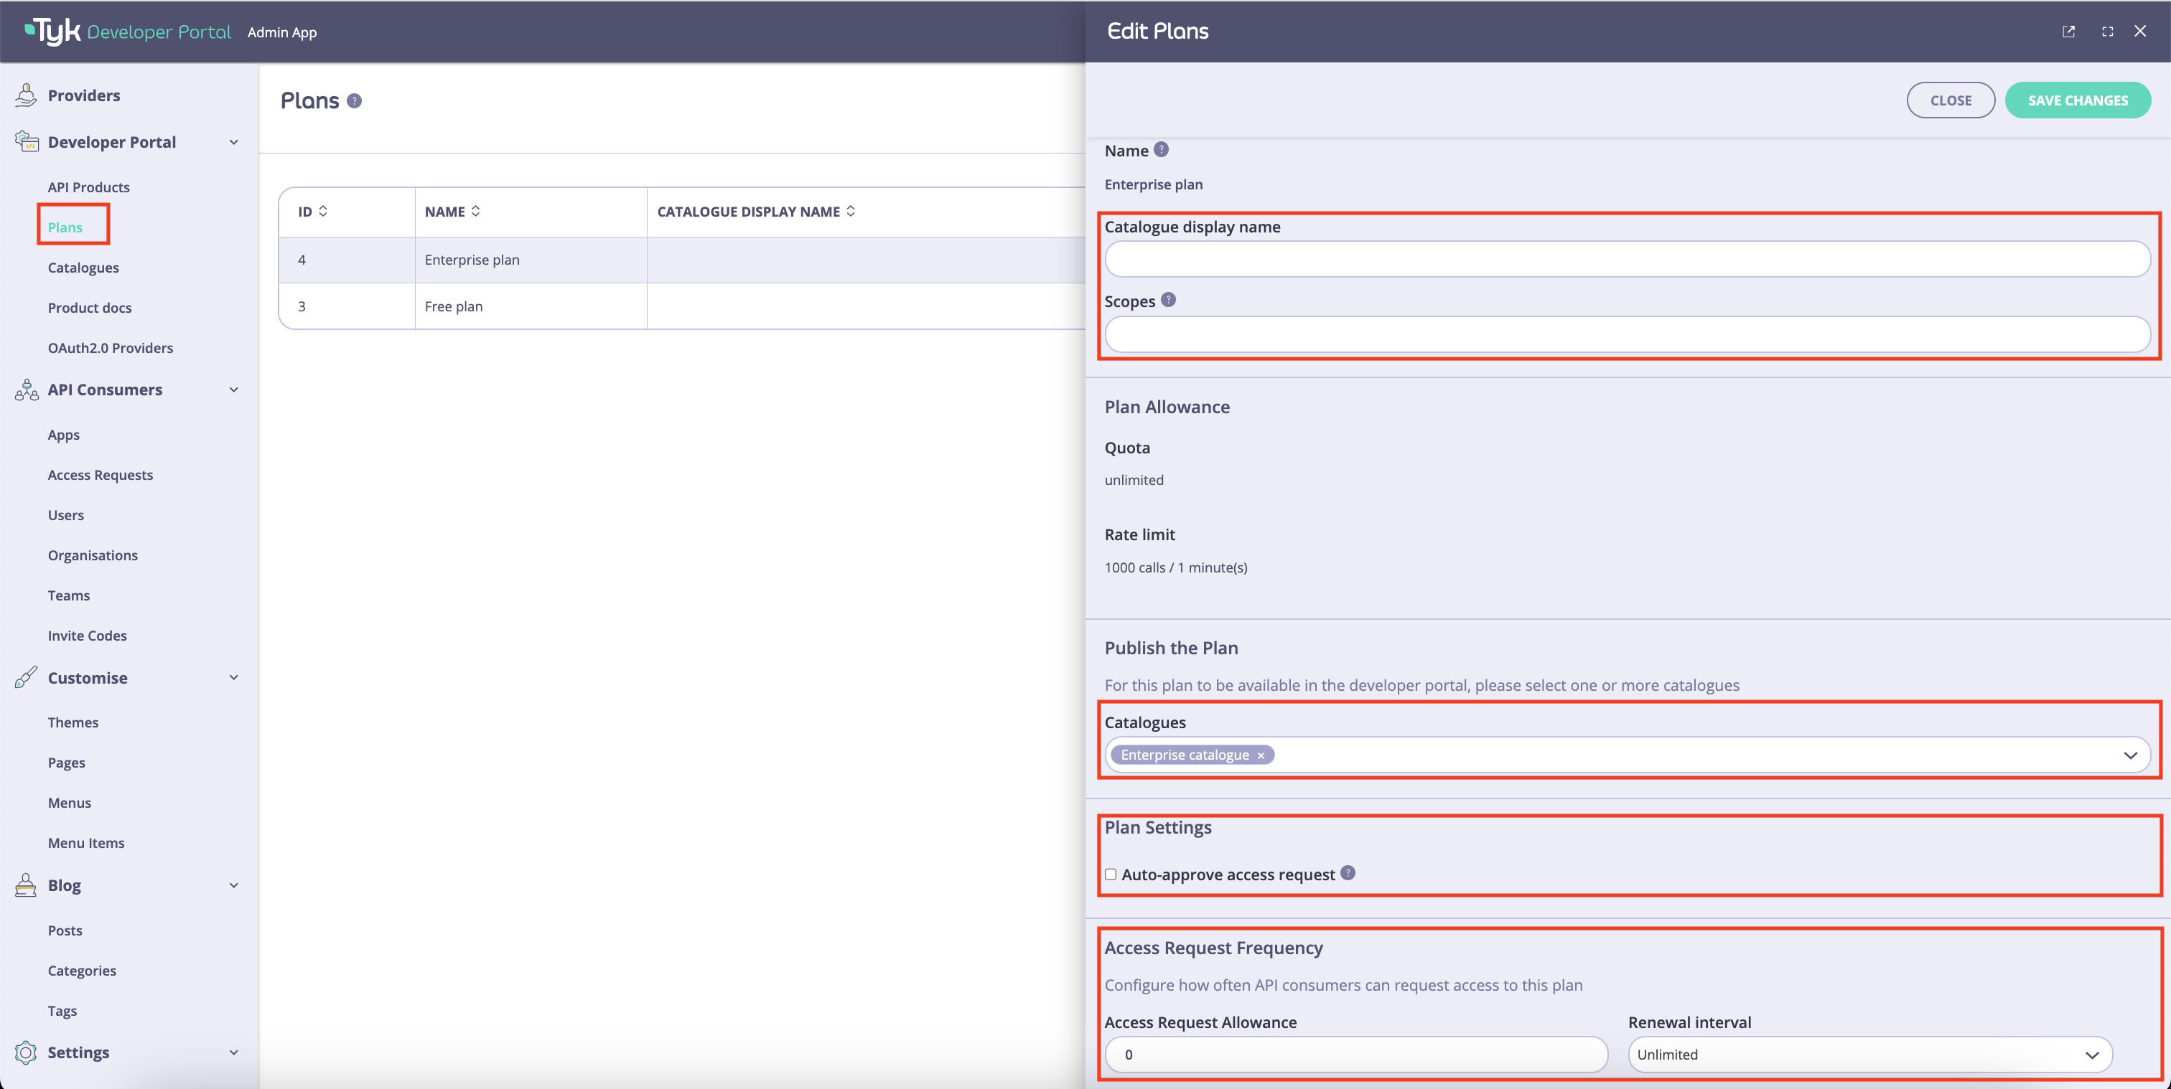This screenshot has width=2171, height=1089.
Task: Select Plans in the sidebar
Action: coord(65,227)
